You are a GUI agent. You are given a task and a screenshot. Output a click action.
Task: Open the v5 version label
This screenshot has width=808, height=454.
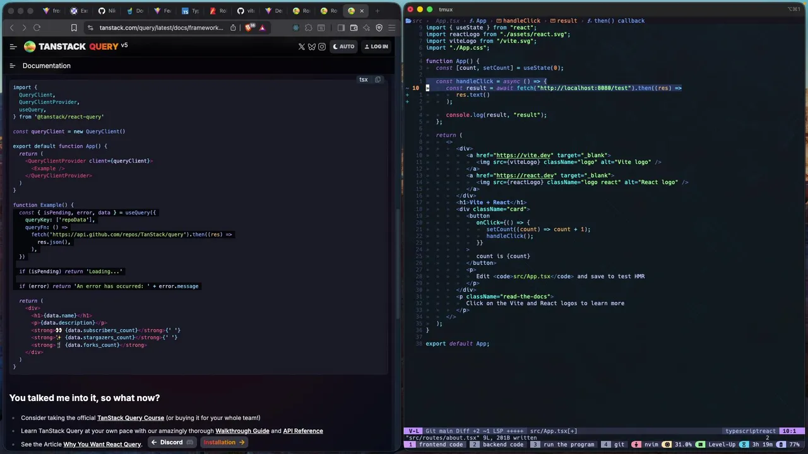click(x=124, y=45)
